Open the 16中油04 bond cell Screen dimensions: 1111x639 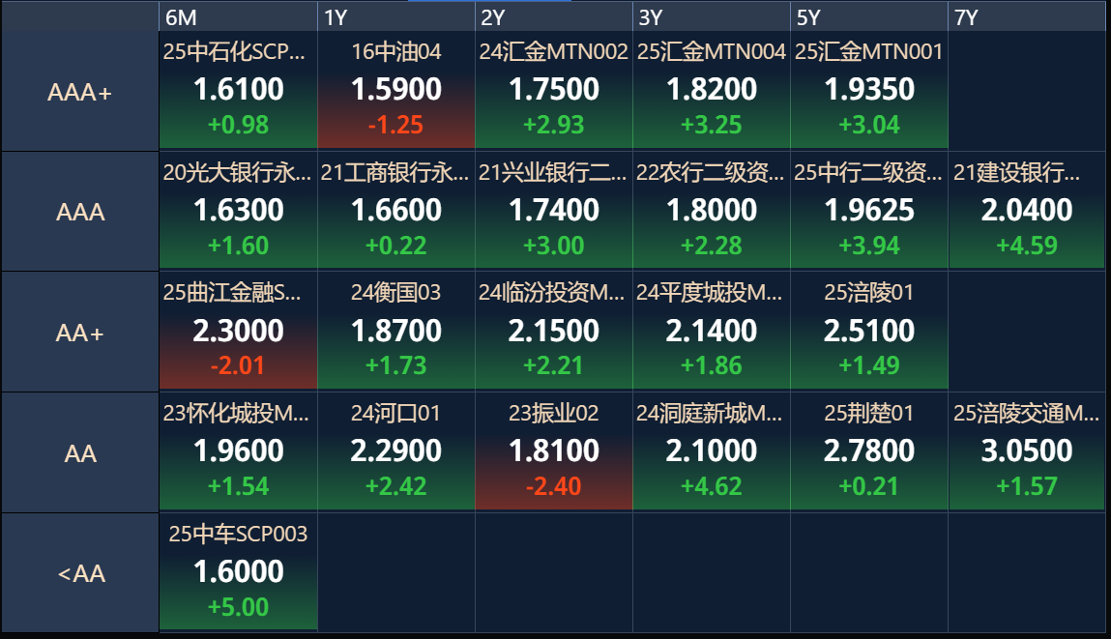[x=396, y=90]
